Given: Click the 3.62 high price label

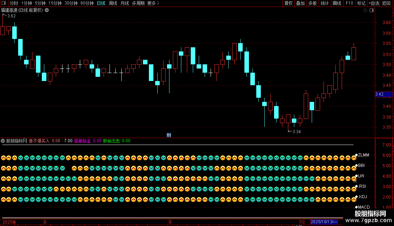Looking at the screenshot, I should [x=12, y=16].
